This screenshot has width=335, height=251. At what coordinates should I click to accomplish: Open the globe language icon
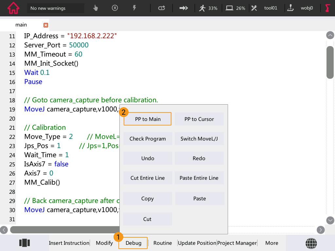click(x=311, y=243)
